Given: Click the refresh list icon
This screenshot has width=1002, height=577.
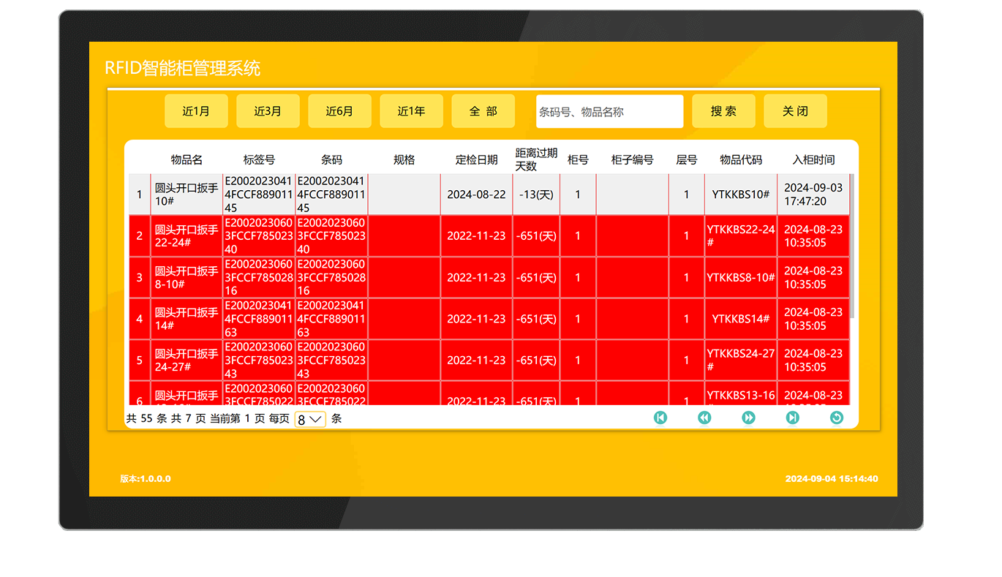Looking at the screenshot, I should [x=837, y=418].
